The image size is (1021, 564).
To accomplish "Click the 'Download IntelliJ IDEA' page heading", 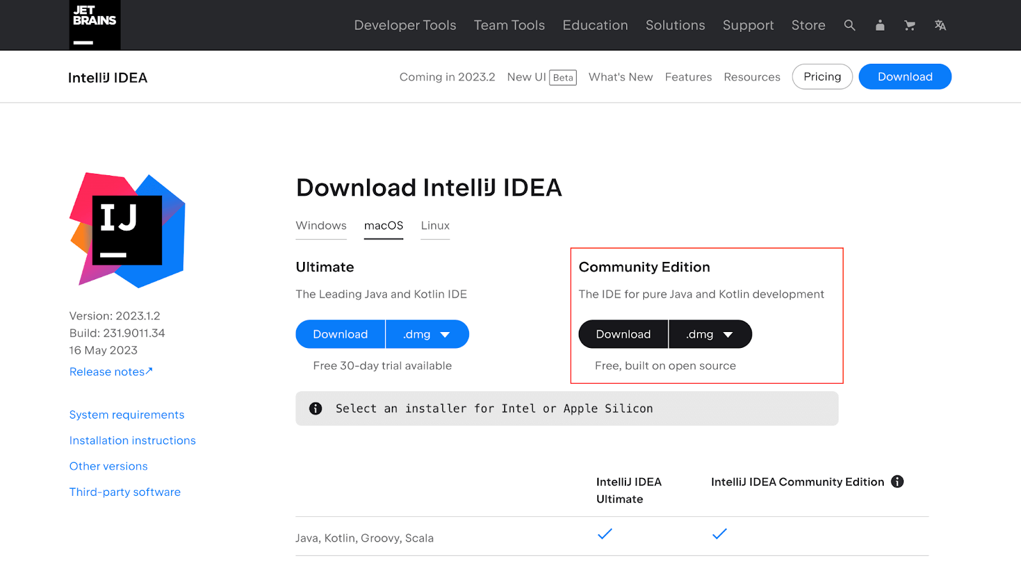I will coord(429,188).
